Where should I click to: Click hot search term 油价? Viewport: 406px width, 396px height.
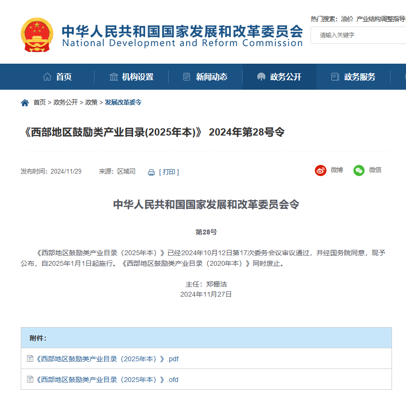(347, 19)
